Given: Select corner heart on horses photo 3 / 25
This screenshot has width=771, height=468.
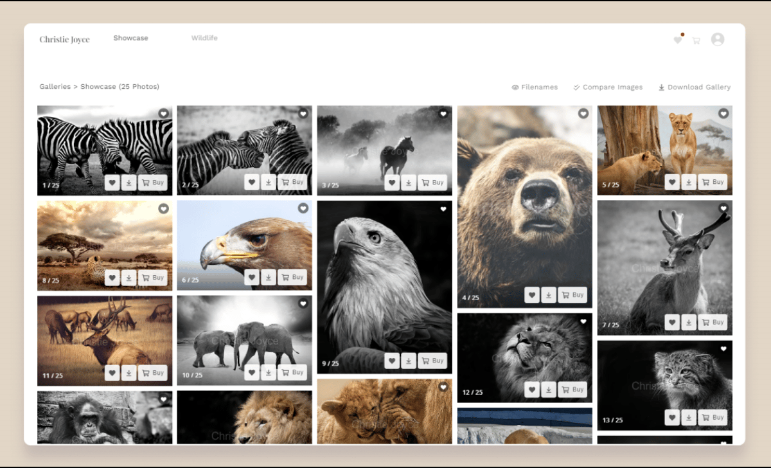Looking at the screenshot, I should pos(443,114).
